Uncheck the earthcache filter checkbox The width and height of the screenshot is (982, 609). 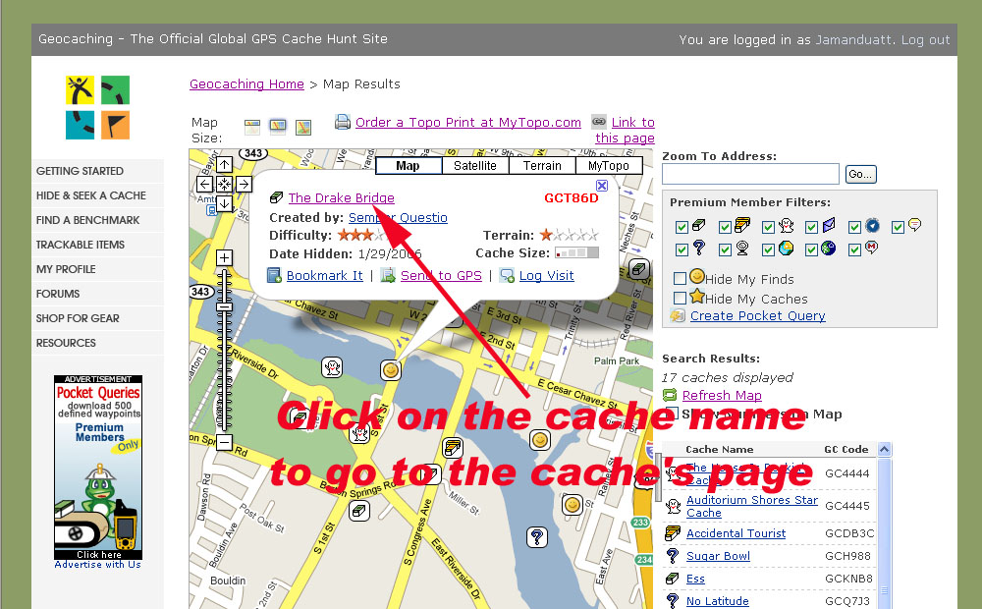769,250
